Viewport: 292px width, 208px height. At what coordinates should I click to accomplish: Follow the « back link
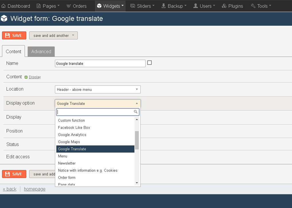[10, 189]
